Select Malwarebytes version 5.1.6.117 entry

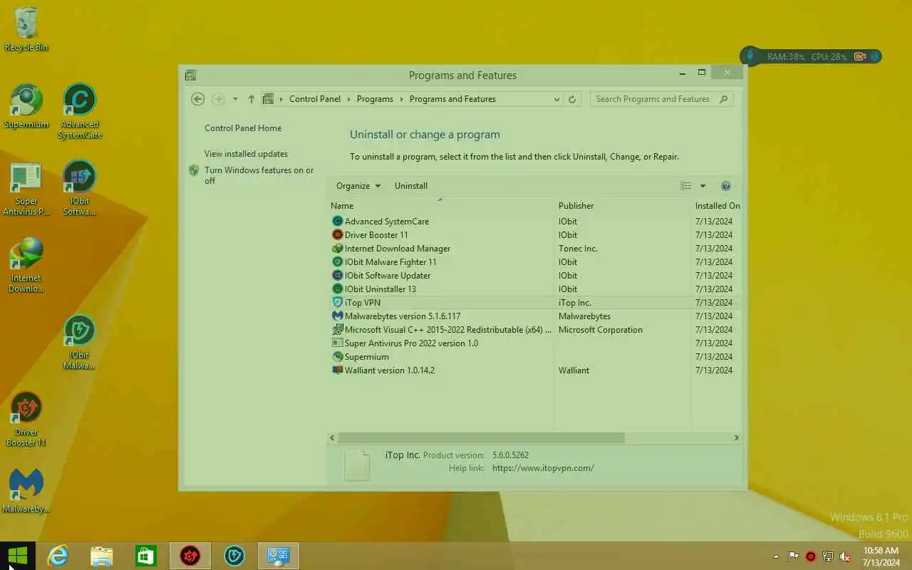tap(534, 316)
